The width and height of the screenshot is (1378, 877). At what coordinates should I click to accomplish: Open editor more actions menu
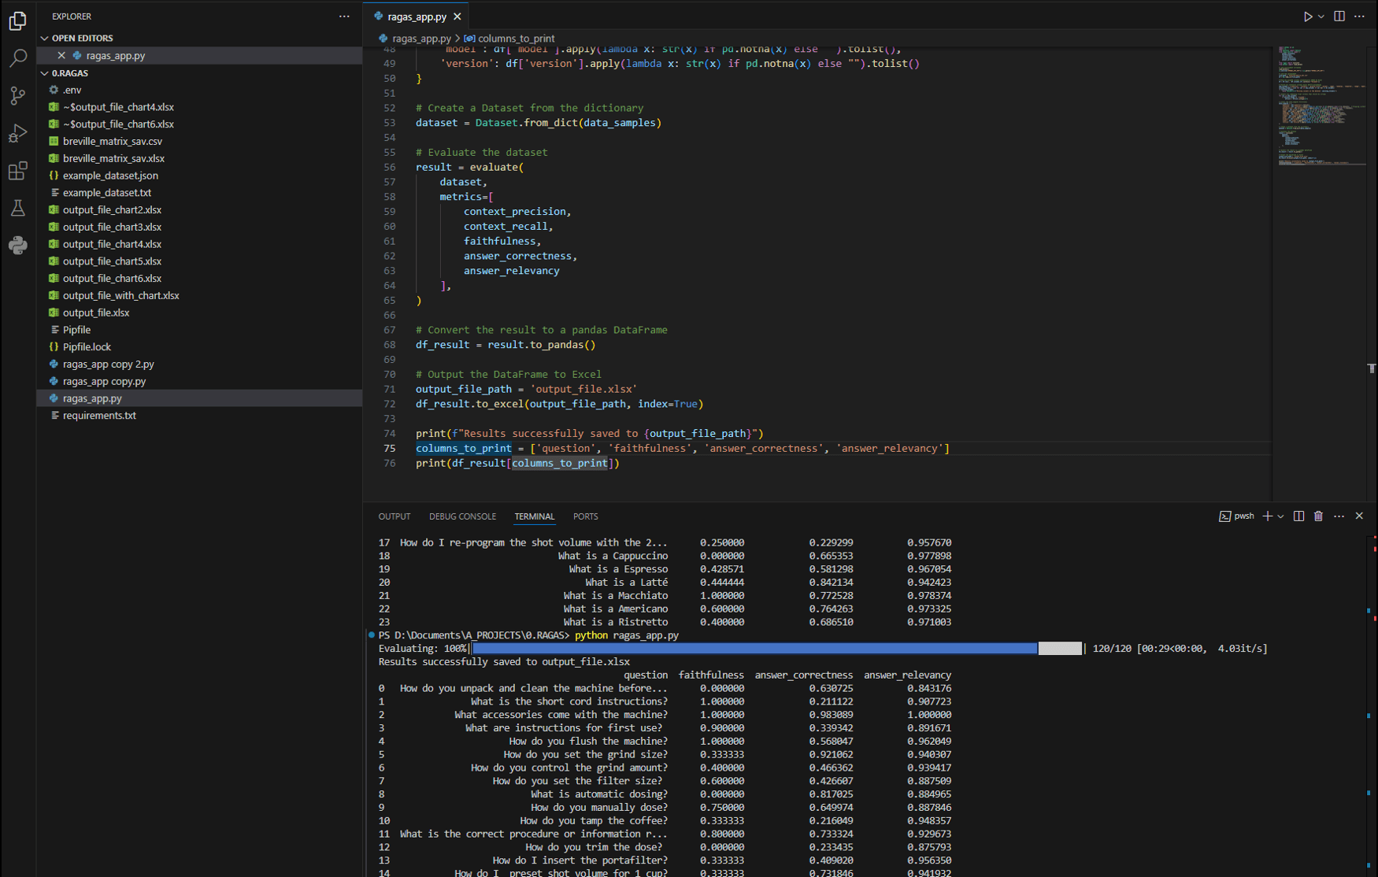(1360, 16)
